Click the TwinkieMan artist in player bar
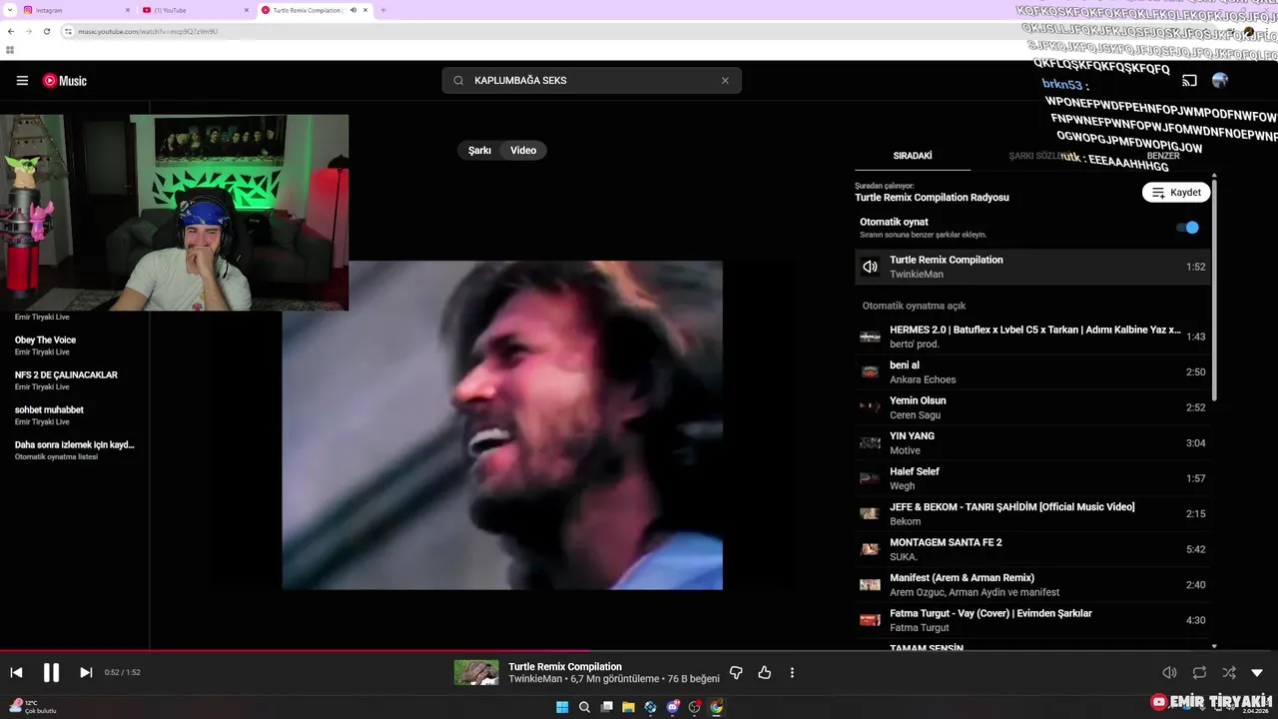The height and width of the screenshot is (719, 1278). pos(535,679)
